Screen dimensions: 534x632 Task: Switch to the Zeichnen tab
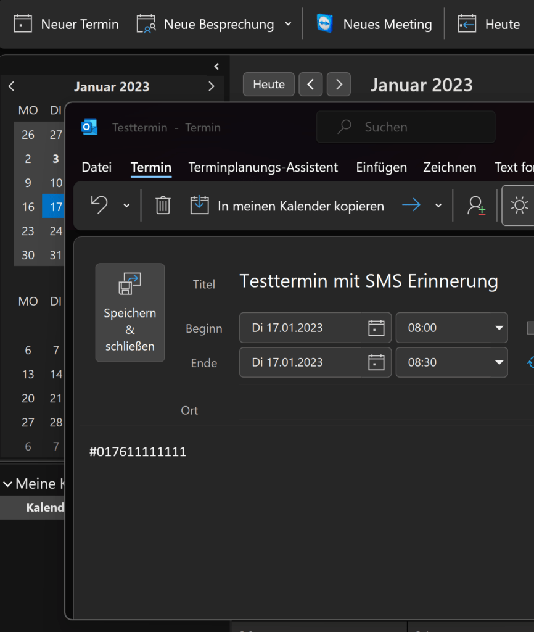tap(450, 167)
